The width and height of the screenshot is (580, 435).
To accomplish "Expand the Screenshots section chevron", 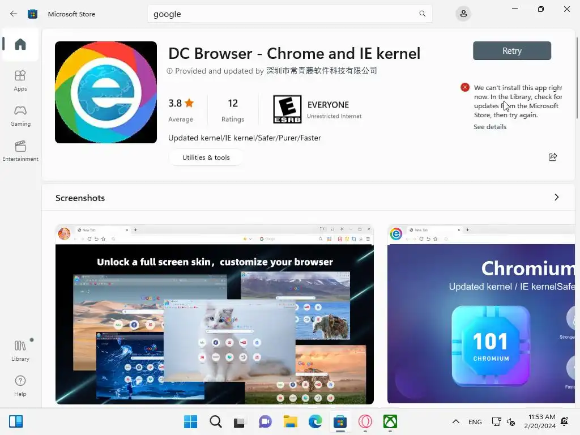I will (556, 197).
